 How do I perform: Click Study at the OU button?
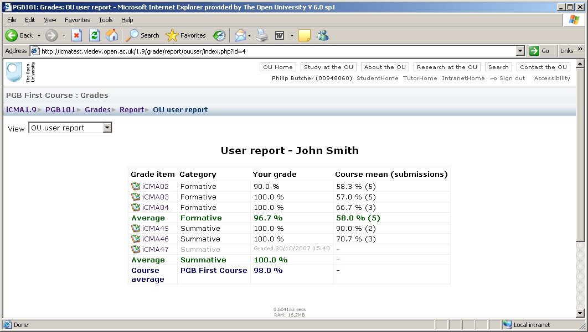point(328,67)
